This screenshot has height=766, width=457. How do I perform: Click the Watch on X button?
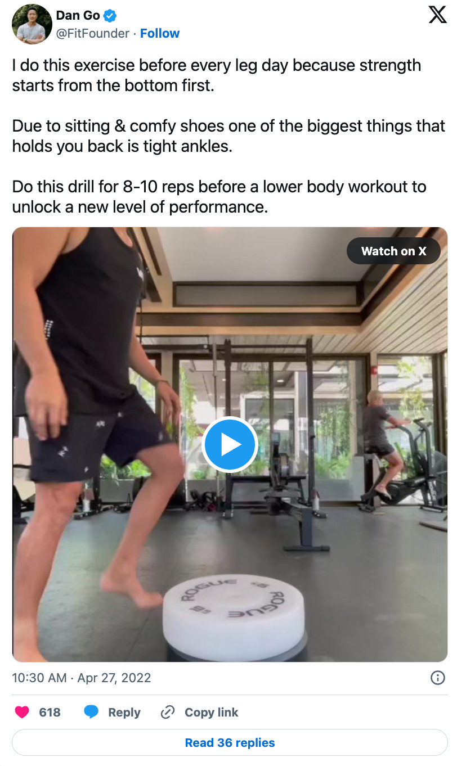(393, 251)
